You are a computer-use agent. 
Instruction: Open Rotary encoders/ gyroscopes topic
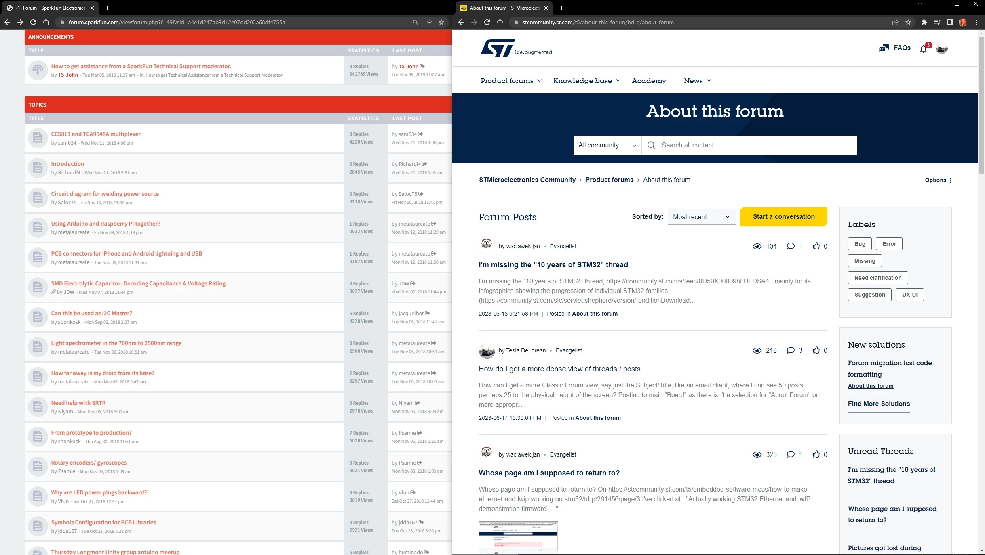coord(89,463)
